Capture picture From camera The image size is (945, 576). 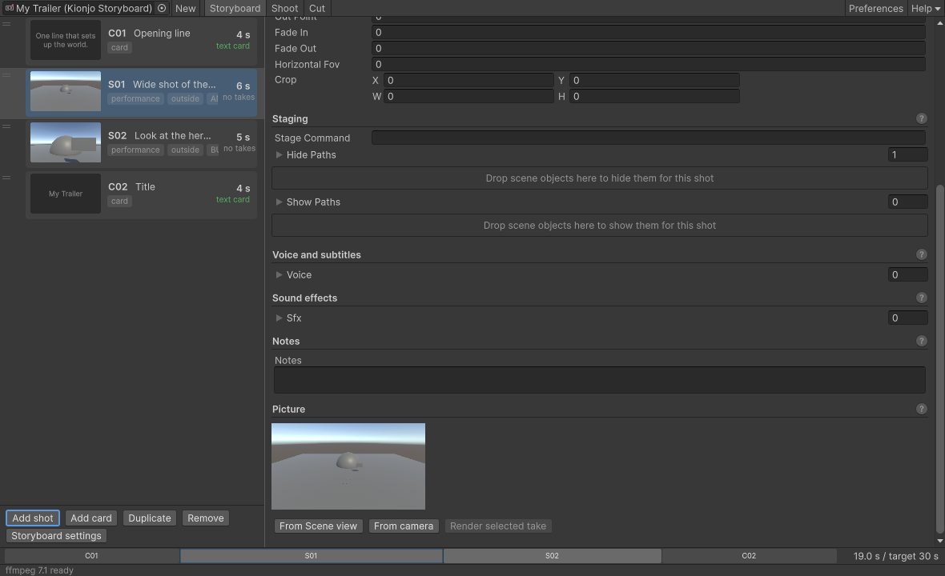(403, 526)
